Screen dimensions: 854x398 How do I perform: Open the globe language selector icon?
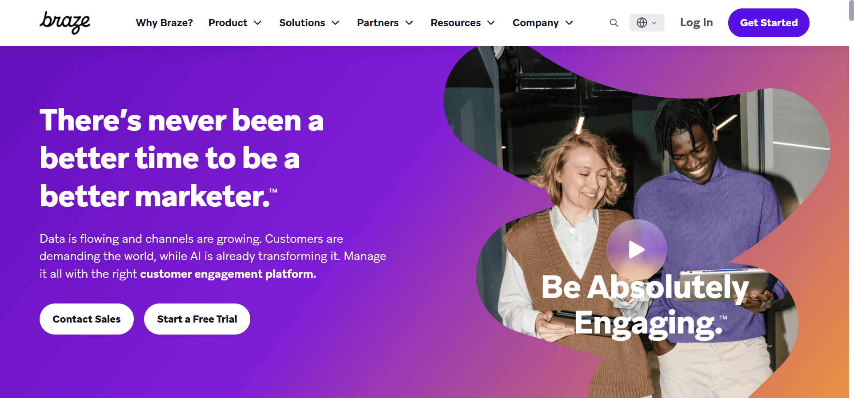click(x=643, y=23)
